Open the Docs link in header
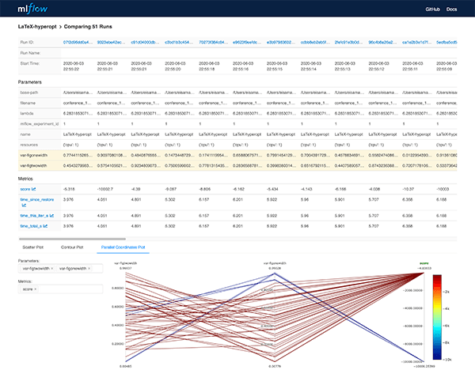This screenshot has width=475, height=385. coord(451,9)
